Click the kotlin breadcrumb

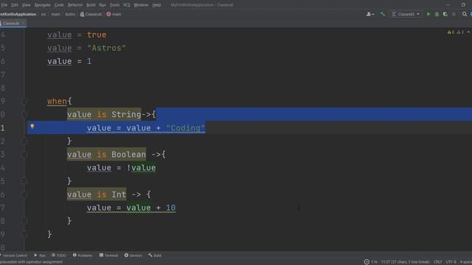[70, 14]
